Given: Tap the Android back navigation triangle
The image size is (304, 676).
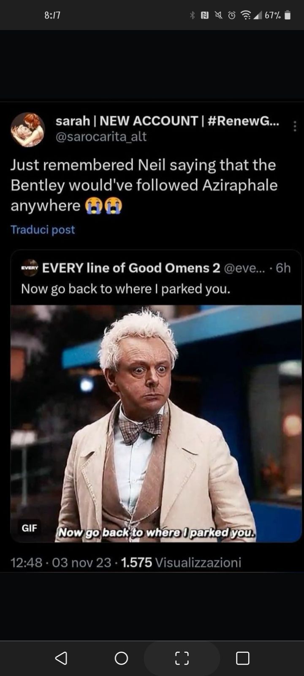Looking at the screenshot, I should point(61,658).
